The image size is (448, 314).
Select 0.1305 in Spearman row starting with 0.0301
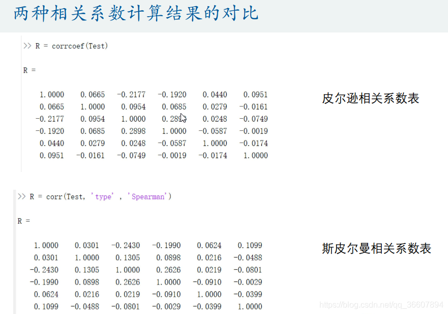pos(128,258)
